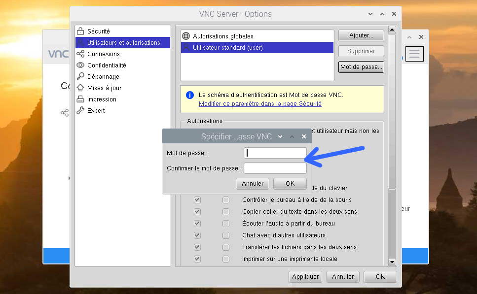This screenshot has width=477, height=294.
Task: Click the globe icon of Autorisations globales
Action: point(186,36)
